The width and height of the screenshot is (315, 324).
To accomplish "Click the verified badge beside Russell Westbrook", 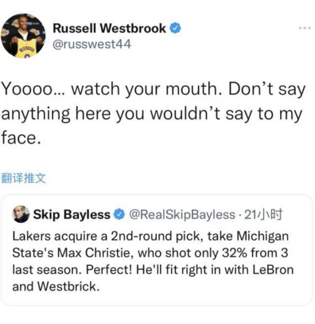I will 175,28.
